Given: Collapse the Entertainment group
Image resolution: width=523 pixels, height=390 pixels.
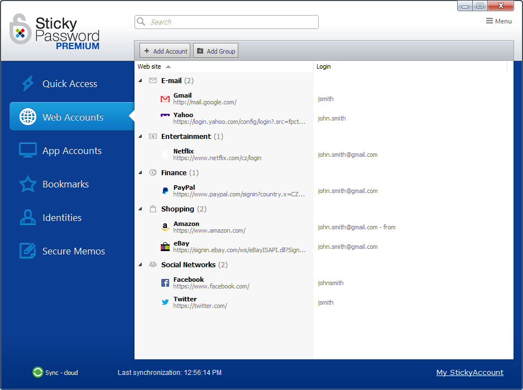Looking at the screenshot, I should (x=141, y=136).
